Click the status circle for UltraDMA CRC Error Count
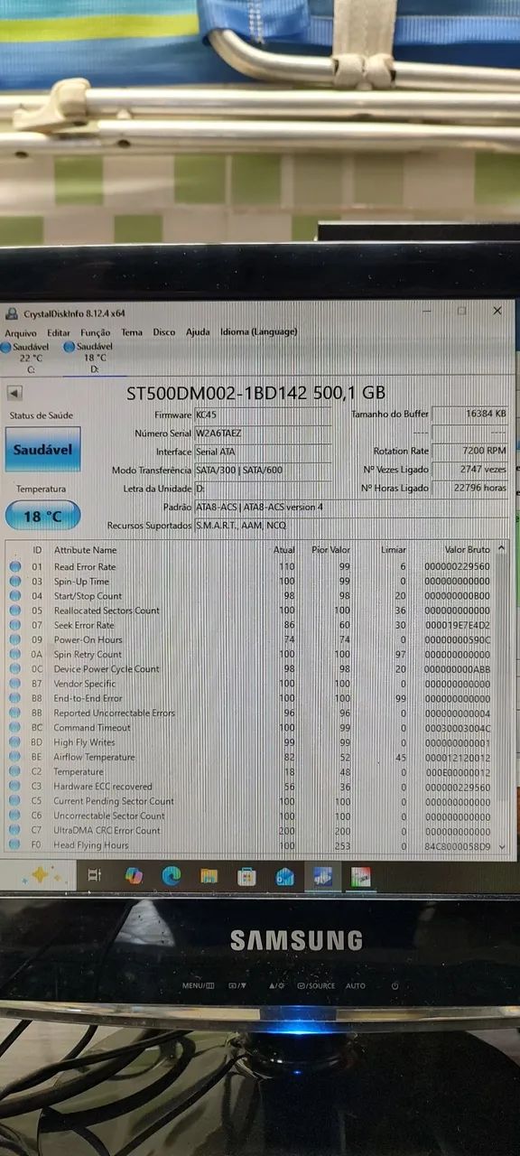Image resolution: width=520 pixels, height=1156 pixels. click(14, 830)
